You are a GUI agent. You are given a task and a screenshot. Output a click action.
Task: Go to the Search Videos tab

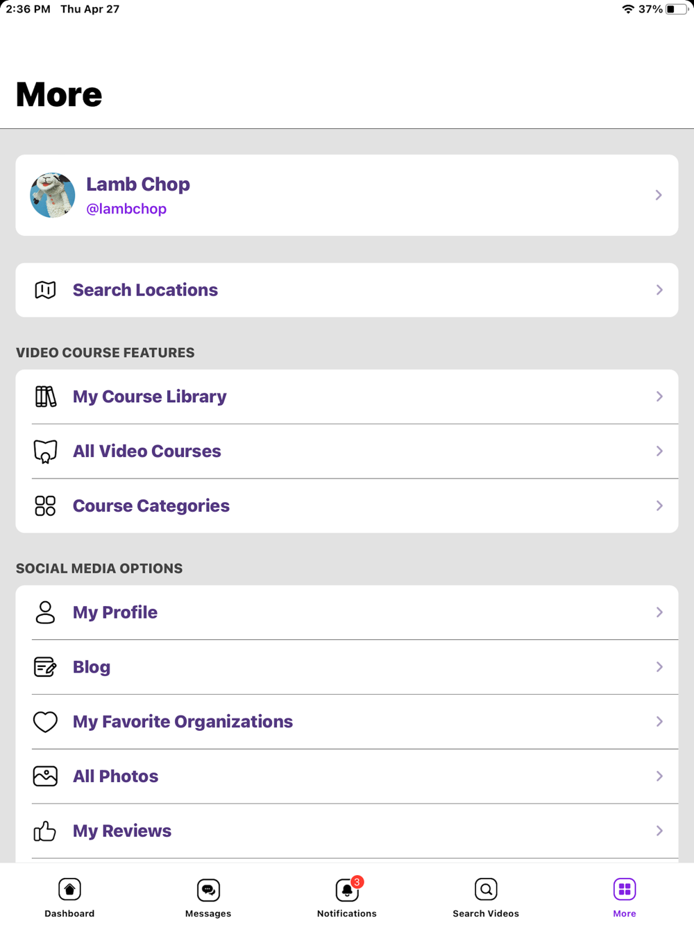(486, 897)
